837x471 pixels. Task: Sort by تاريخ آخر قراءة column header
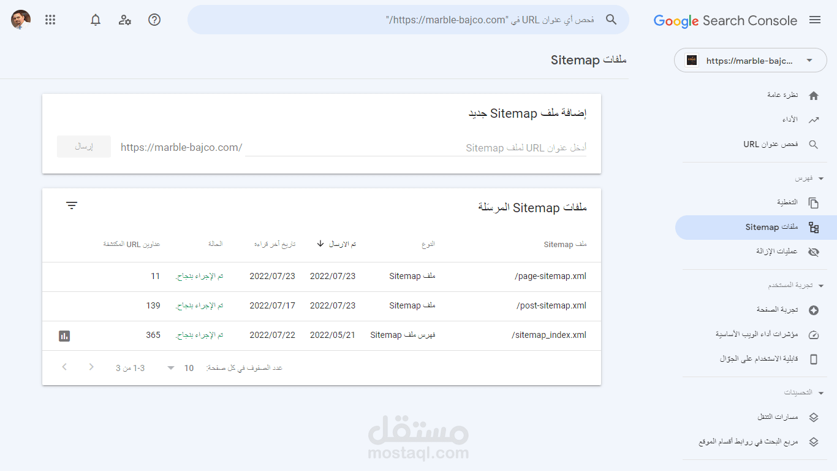(x=275, y=244)
